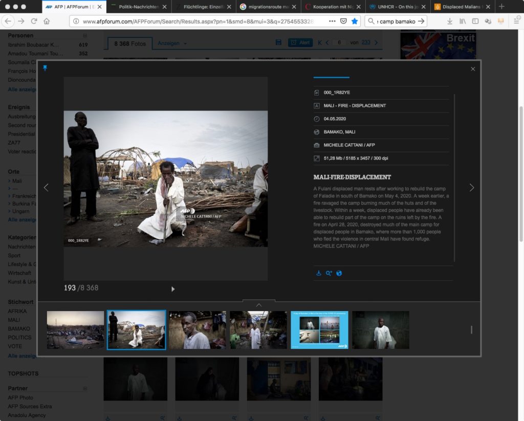Collapse the thumbnail strip with the chevron
Viewport: 524px width, 421px height.
tap(258, 305)
